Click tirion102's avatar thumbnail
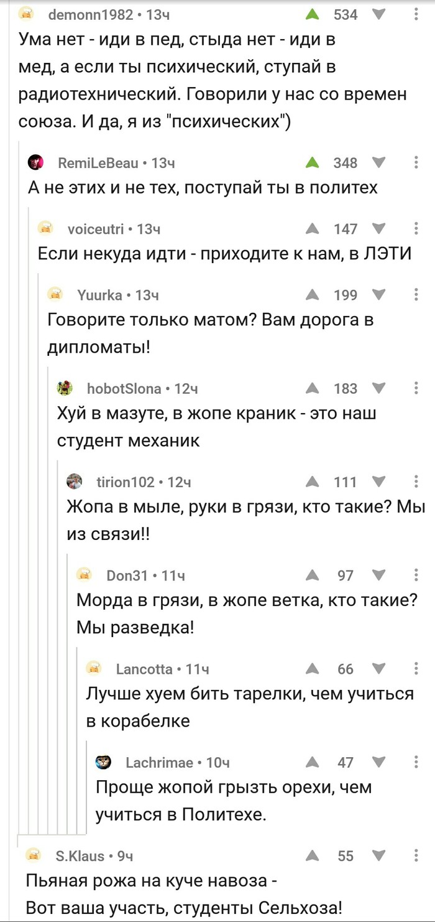The height and width of the screenshot is (922, 435). click(75, 482)
